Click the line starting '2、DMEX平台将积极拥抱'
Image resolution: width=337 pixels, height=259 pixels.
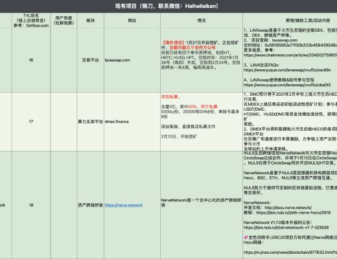pyautogui.click(x=290, y=129)
